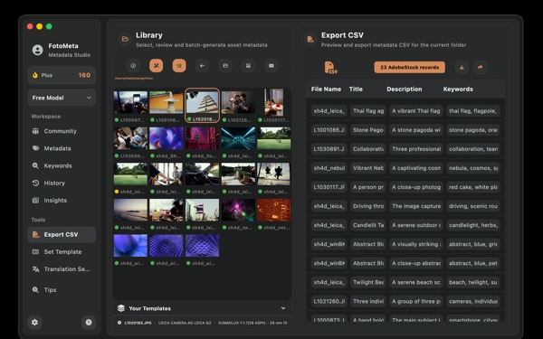The image size is (543, 339).
Task: Click the large orange CSV file icon
Action: [x=330, y=68]
